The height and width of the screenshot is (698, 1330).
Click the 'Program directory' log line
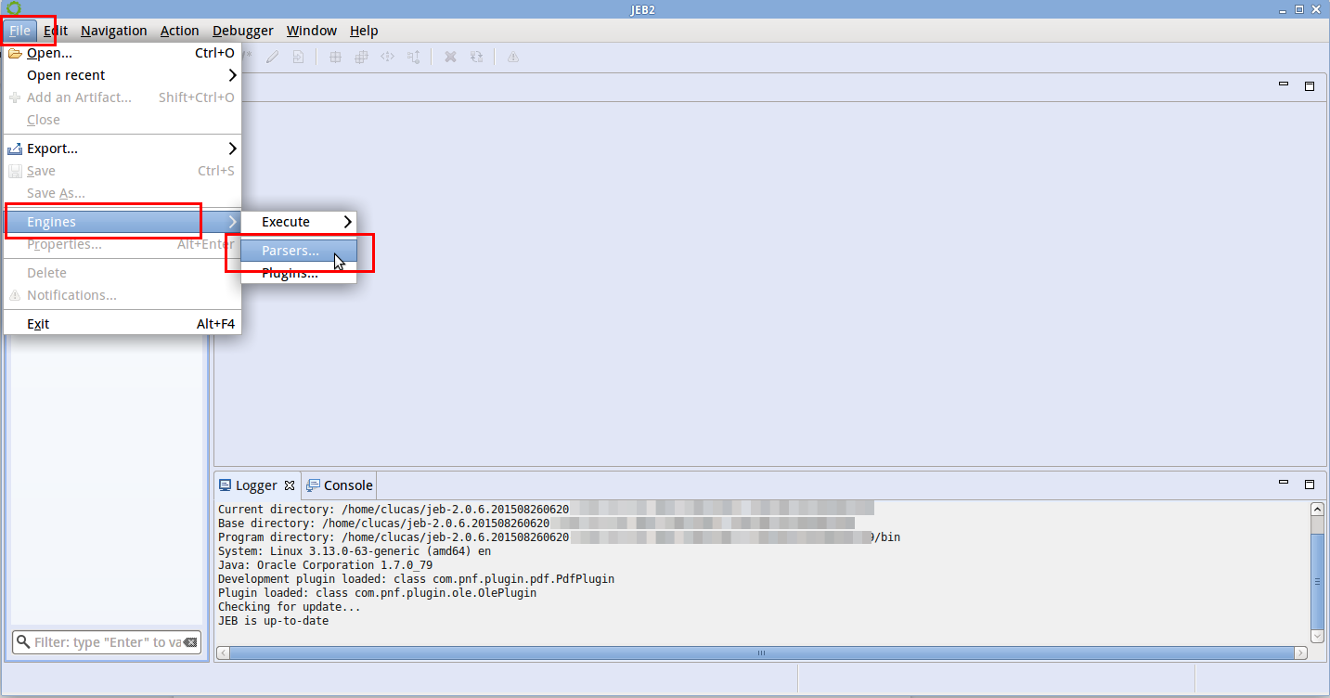(559, 536)
